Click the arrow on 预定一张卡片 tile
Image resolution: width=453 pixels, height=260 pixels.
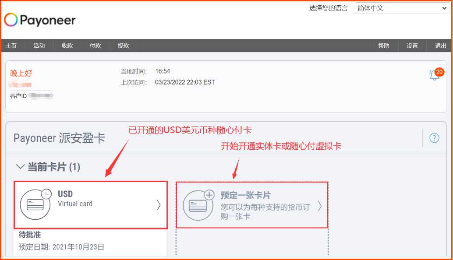click(320, 206)
